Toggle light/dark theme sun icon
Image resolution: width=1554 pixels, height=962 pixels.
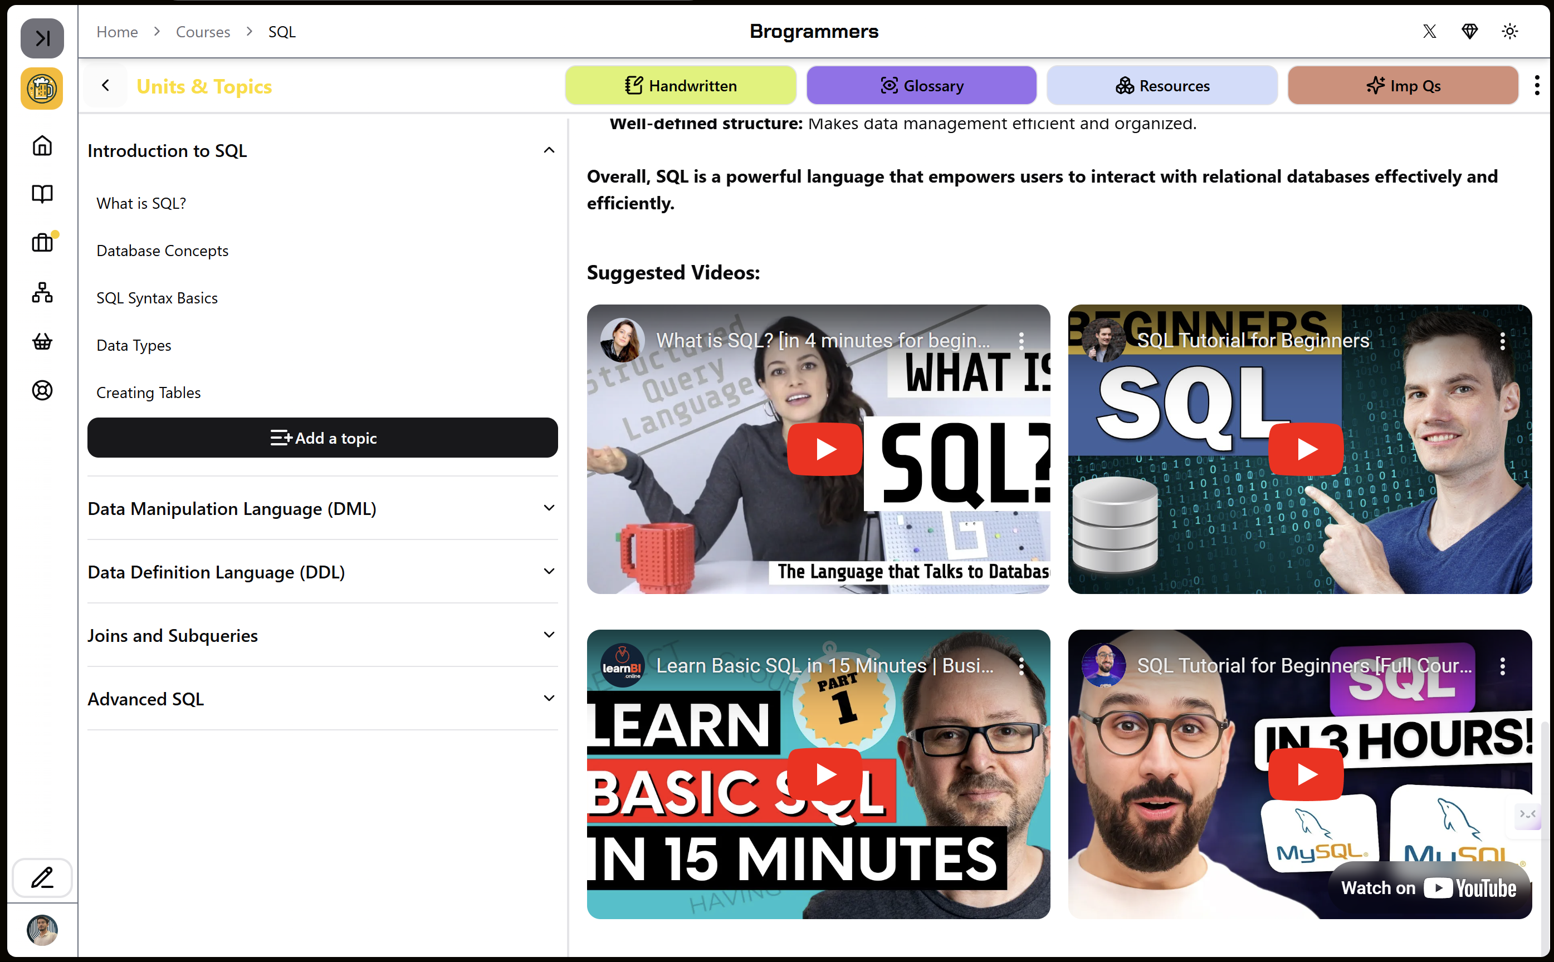click(x=1509, y=31)
